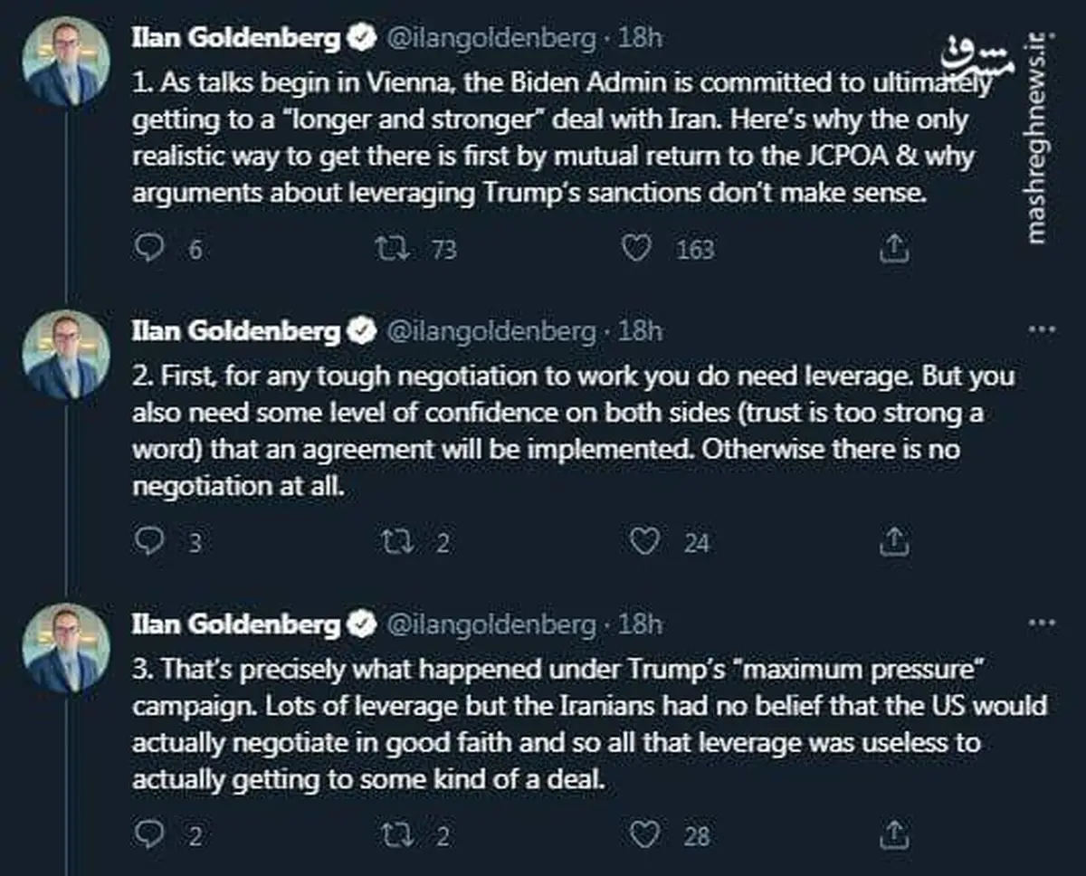The image size is (1086, 876).
Task: Share the first tweet about JCPOA
Action: (x=893, y=247)
